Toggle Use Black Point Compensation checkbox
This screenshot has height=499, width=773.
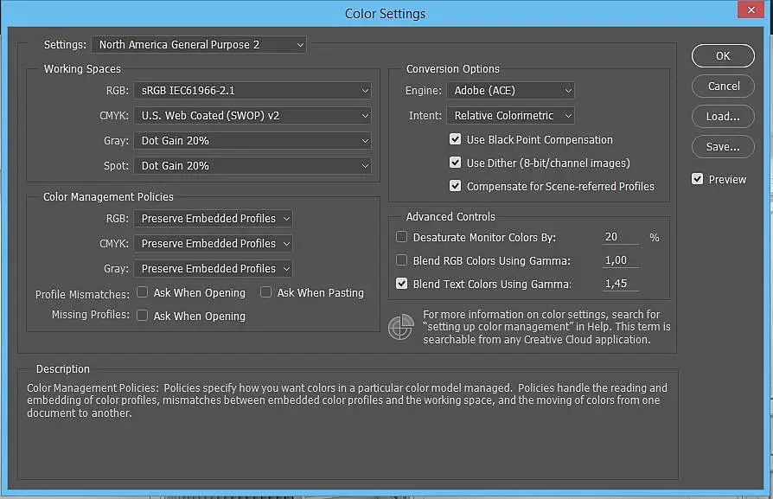pos(456,139)
